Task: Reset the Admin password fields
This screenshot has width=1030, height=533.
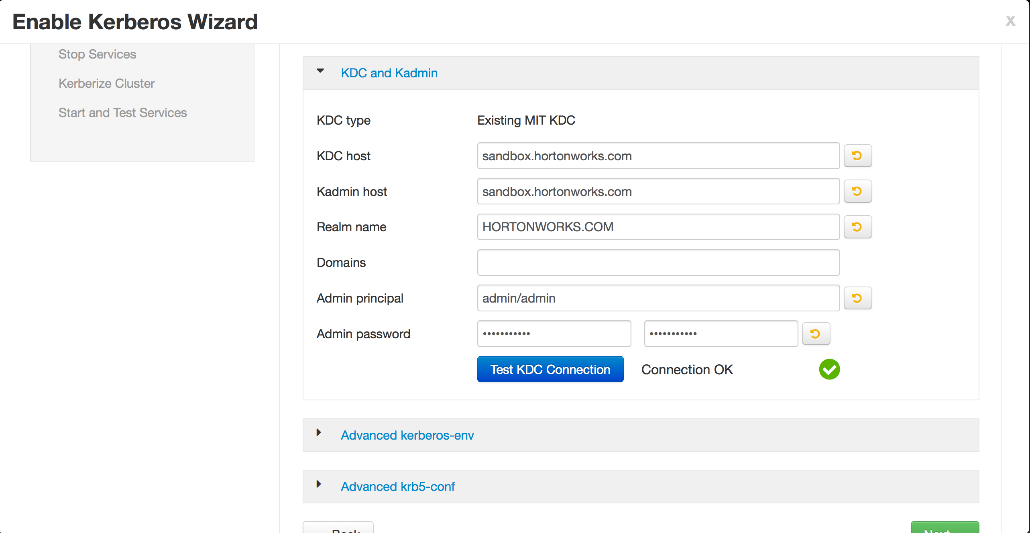Action: point(816,334)
